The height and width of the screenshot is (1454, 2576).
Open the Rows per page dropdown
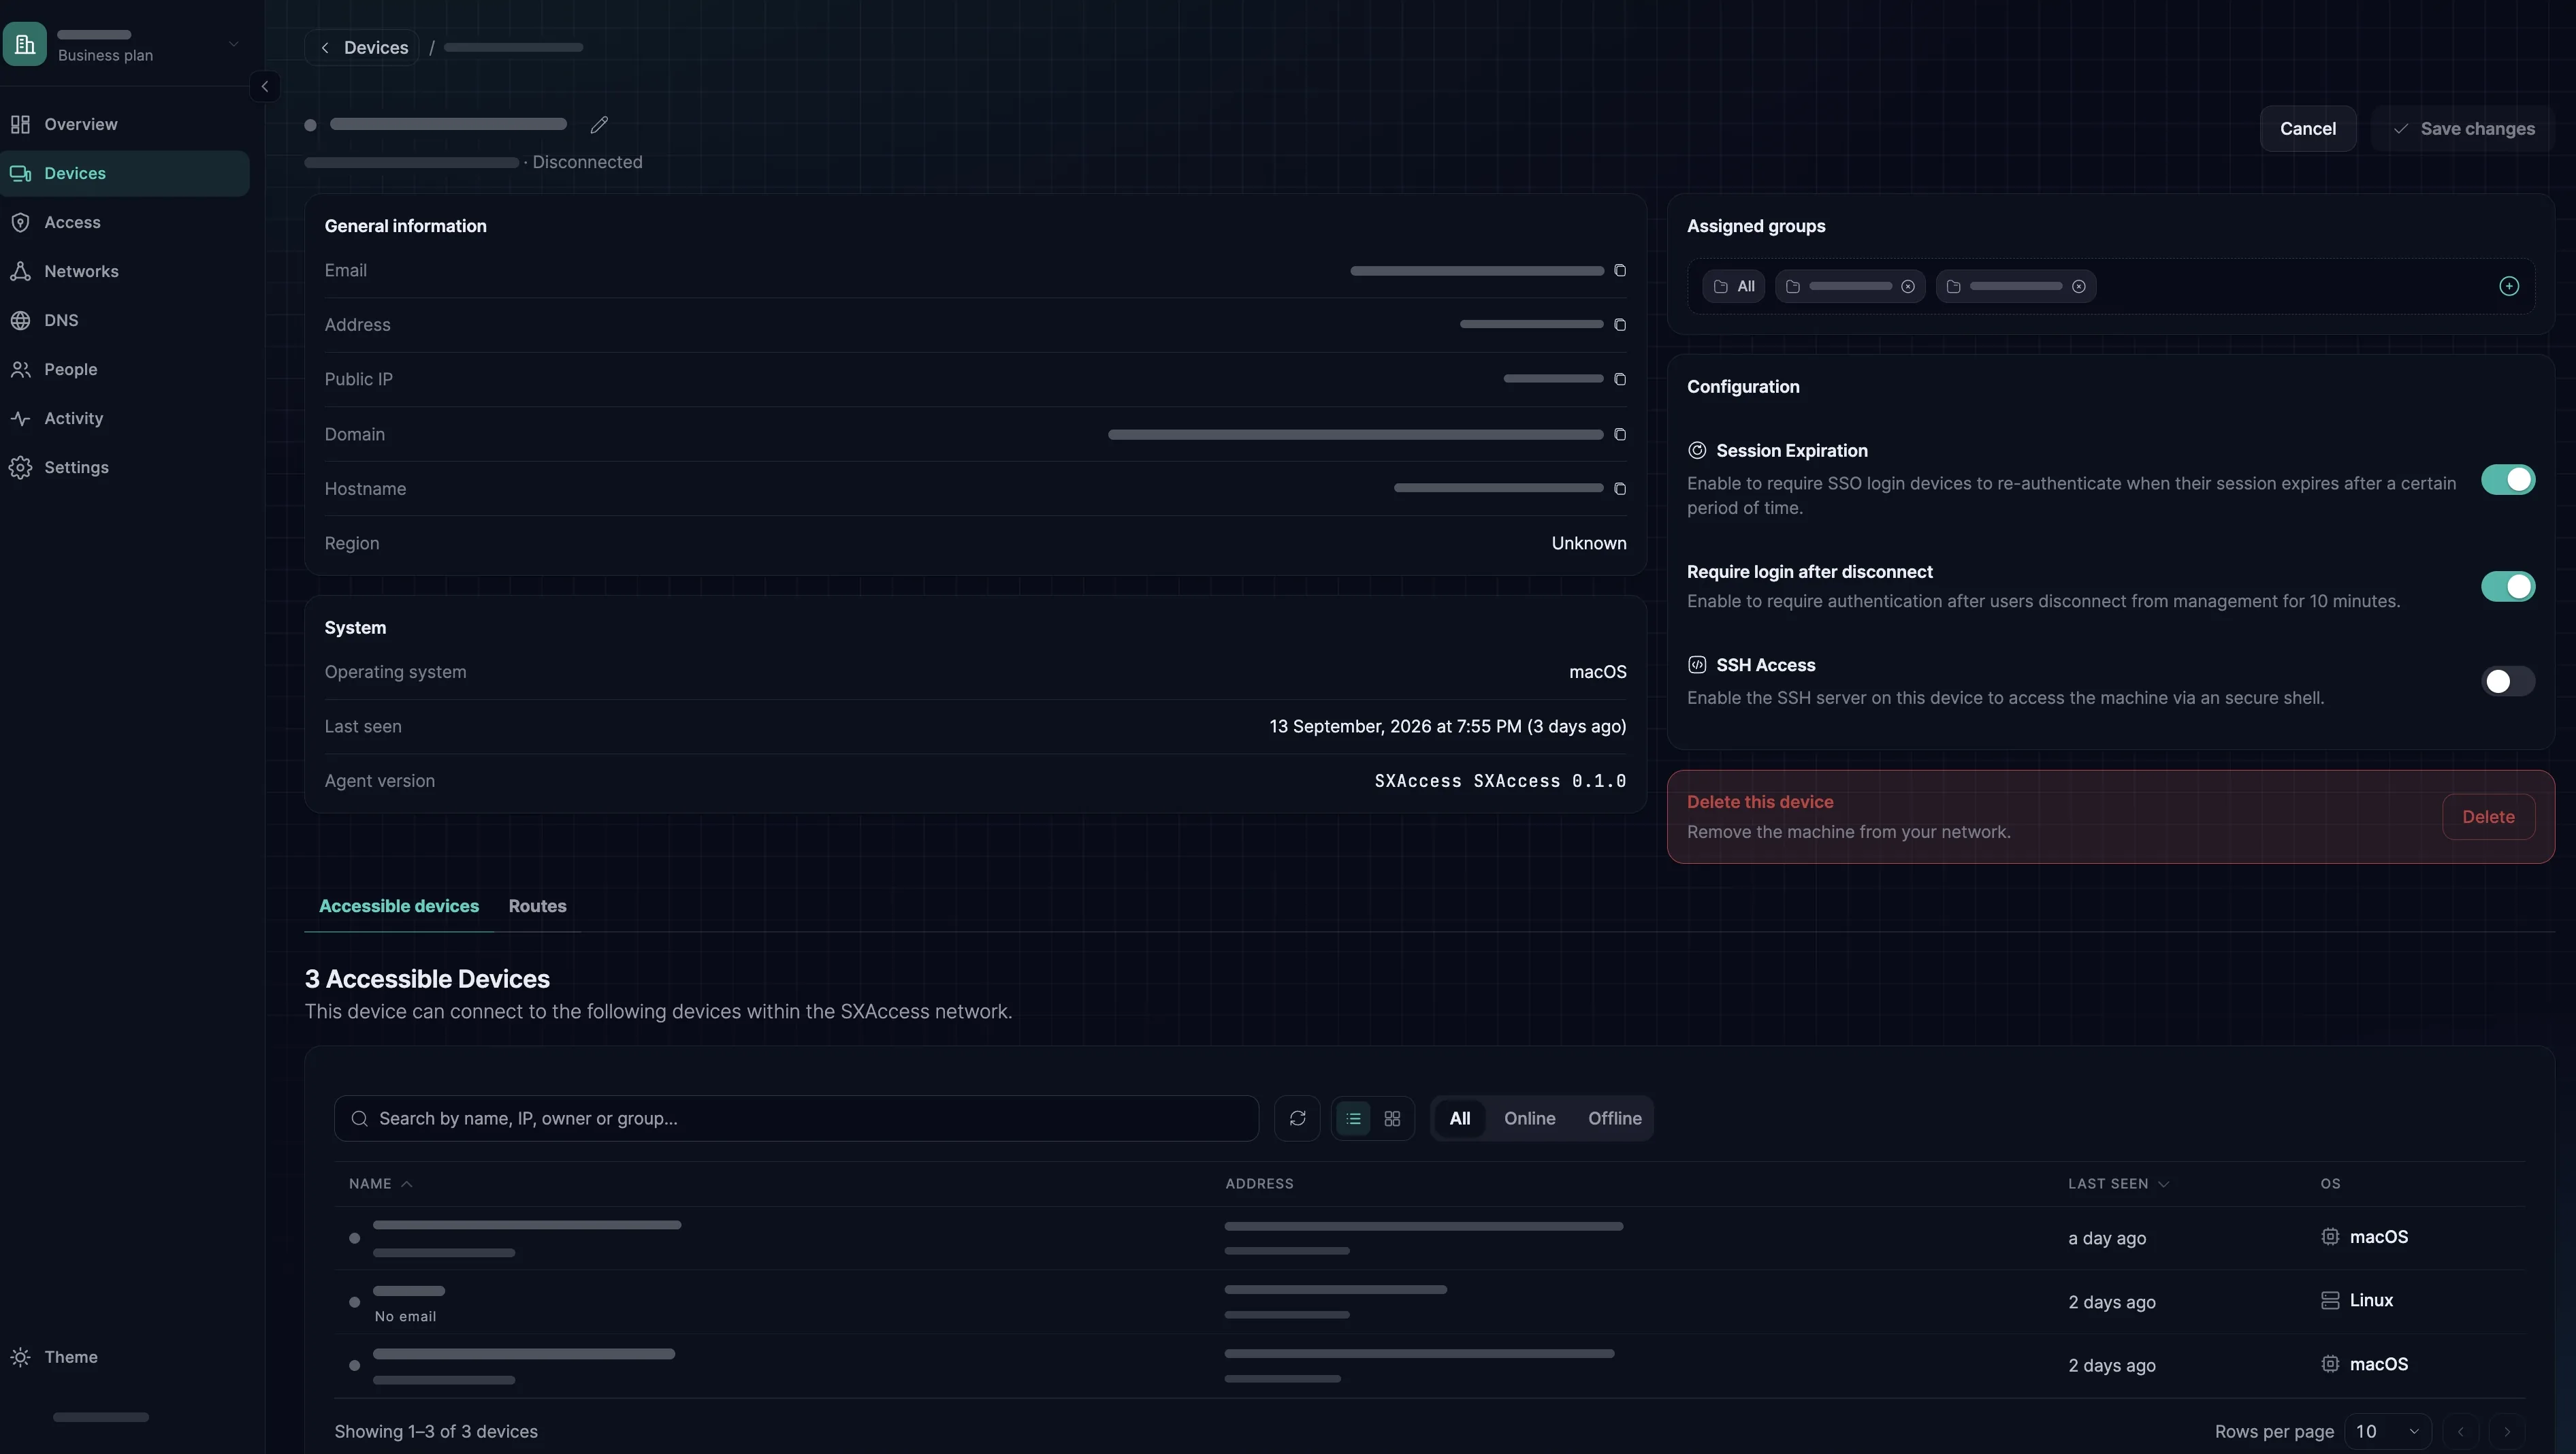click(x=2388, y=1431)
